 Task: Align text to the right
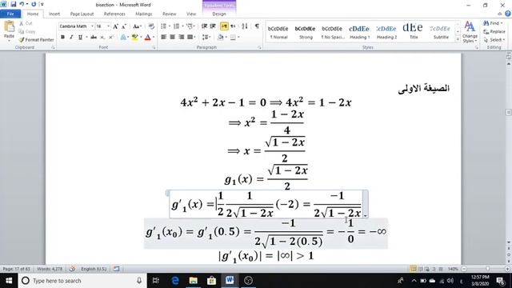tap(182, 38)
